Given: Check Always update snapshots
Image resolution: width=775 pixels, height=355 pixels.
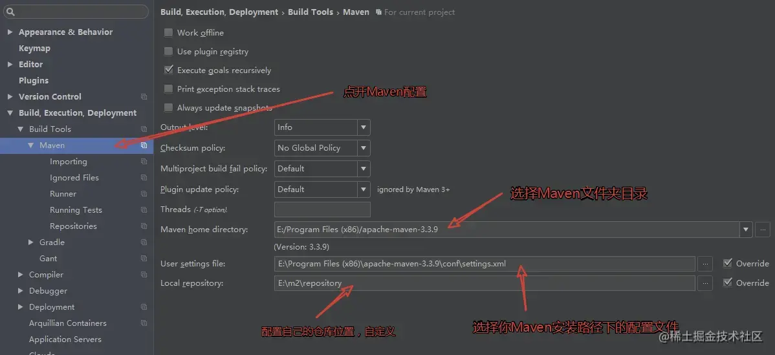Looking at the screenshot, I should (x=169, y=107).
